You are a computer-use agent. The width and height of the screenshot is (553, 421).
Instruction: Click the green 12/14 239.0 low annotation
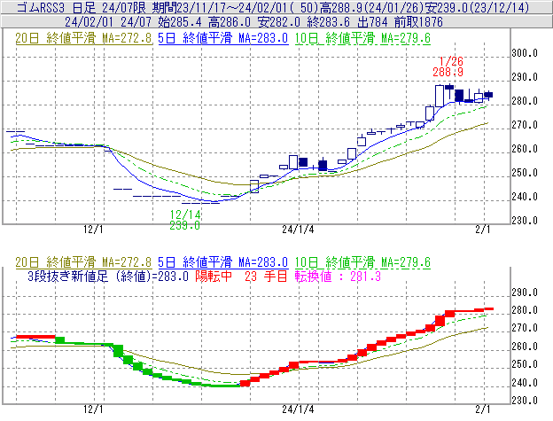pyautogui.click(x=185, y=220)
